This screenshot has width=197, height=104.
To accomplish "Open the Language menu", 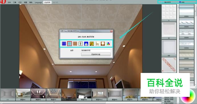I will pos(38,2).
